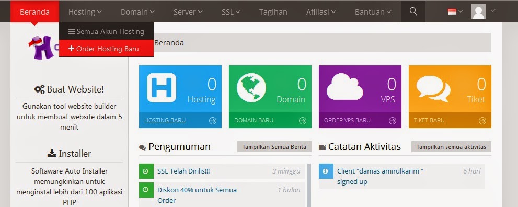Click Tampilkan Semua Berita button
518x207 pixels.
pyautogui.click(x=274, y=147)
